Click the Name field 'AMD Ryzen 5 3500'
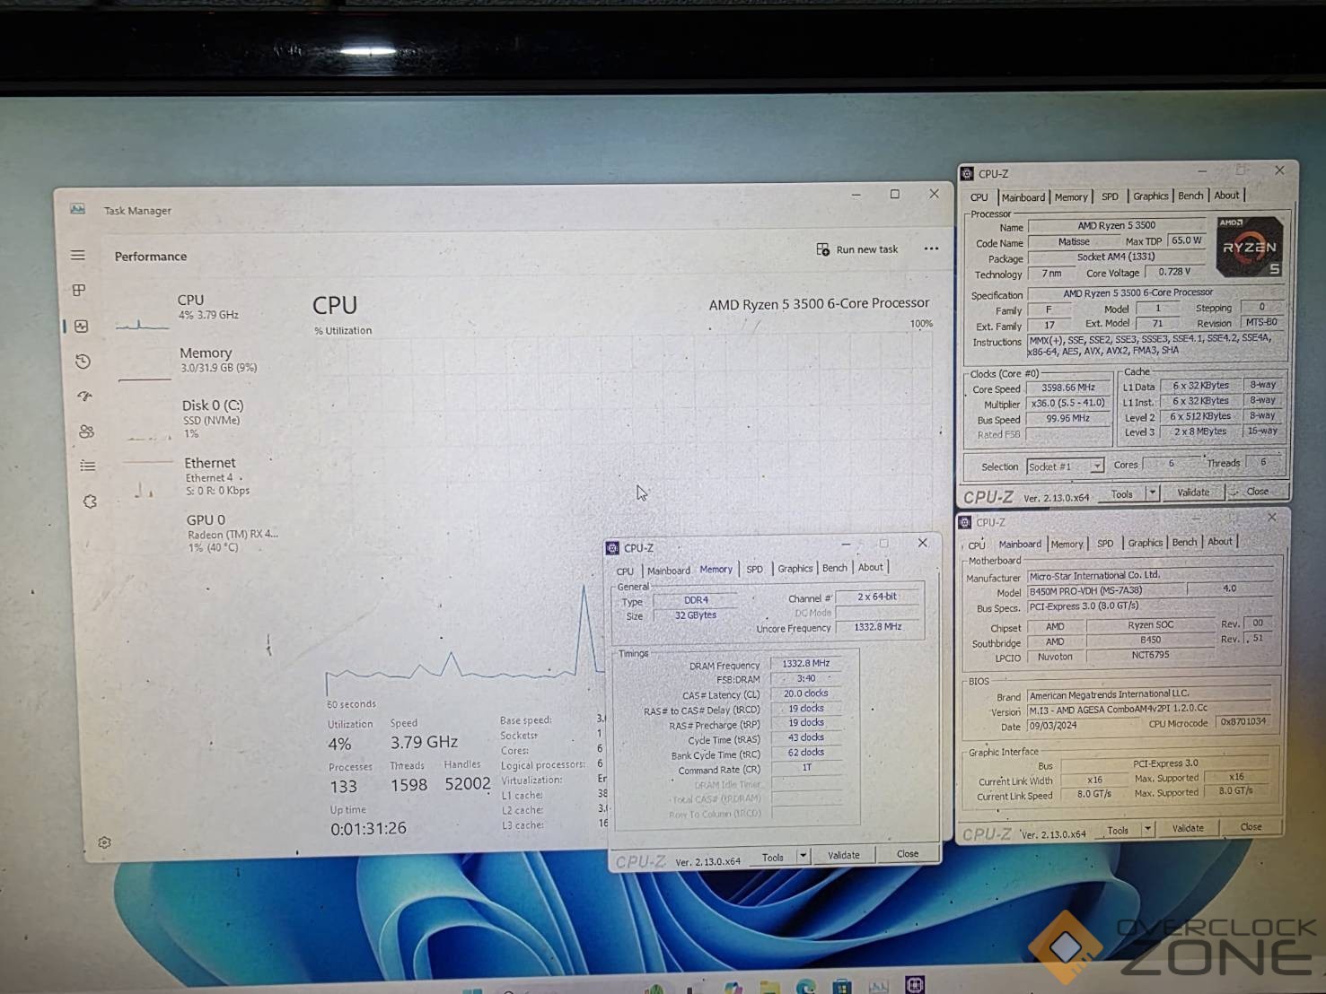1326x994 pixels. [1117, 226]
